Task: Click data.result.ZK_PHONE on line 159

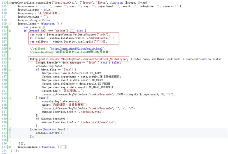Action: pyautogui.click(x=95, y=84)
